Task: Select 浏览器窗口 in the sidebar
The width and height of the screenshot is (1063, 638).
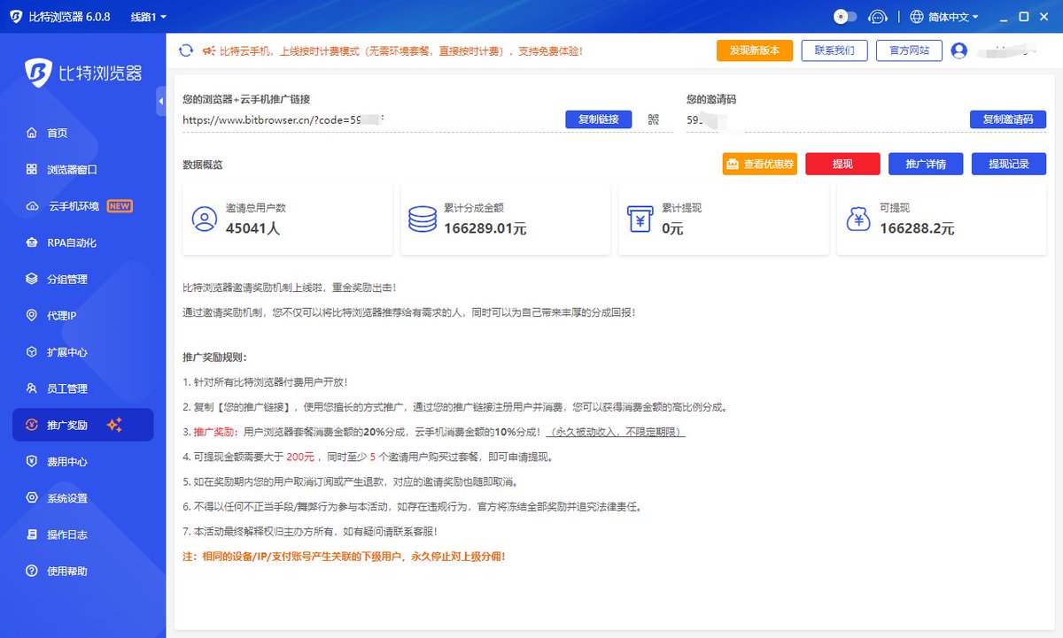Action: 62,169
